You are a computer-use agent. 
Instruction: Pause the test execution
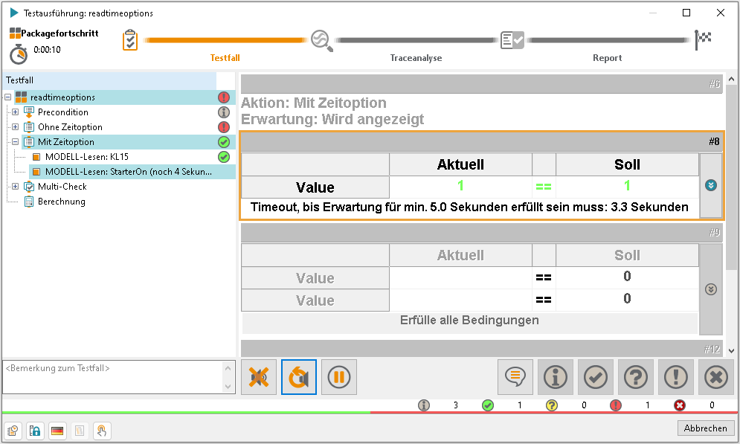point(339,377)
